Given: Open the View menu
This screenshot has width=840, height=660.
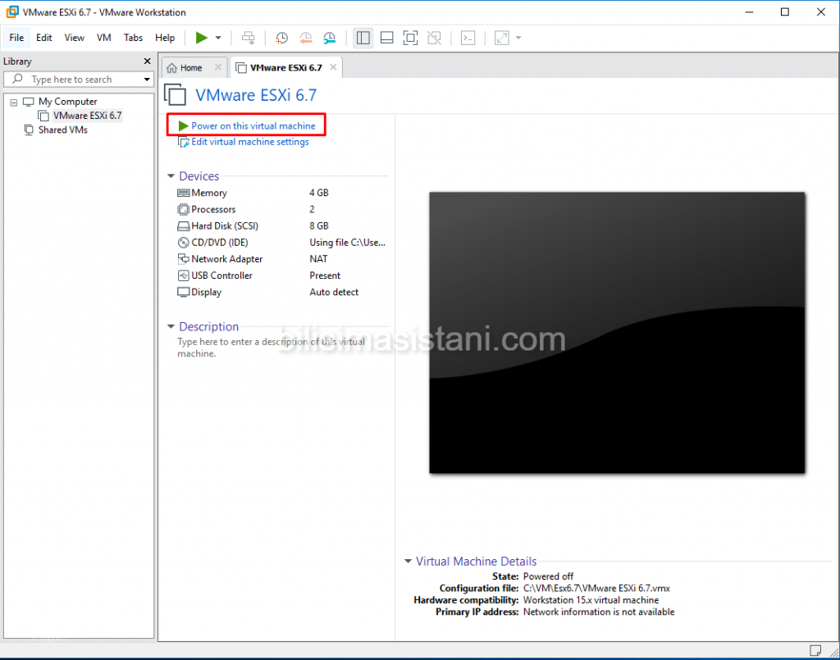Looking at the screenshot, I should [75, 38].
